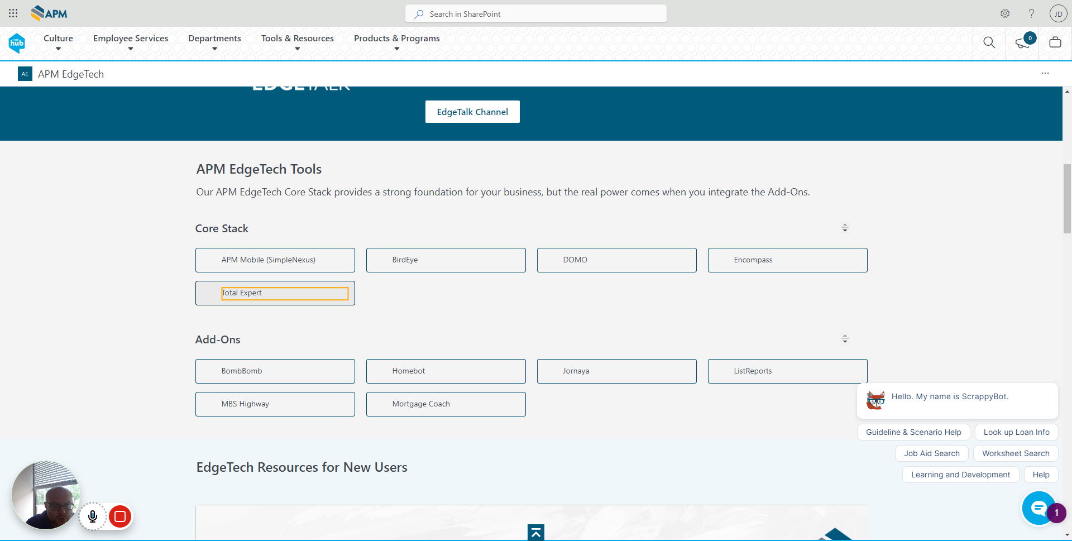Open the ListReports tile
Viewport: 1072px width, 541px height.
coord(788,371)
